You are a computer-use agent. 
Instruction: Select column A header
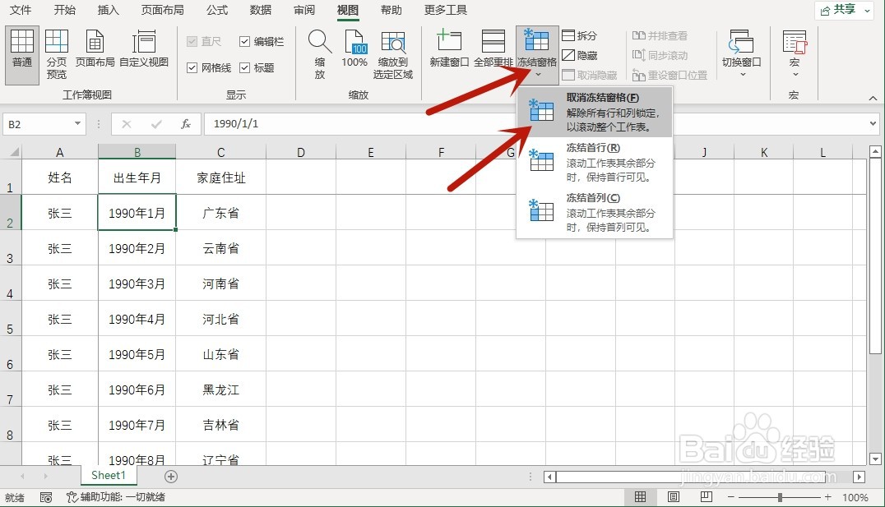60,152
